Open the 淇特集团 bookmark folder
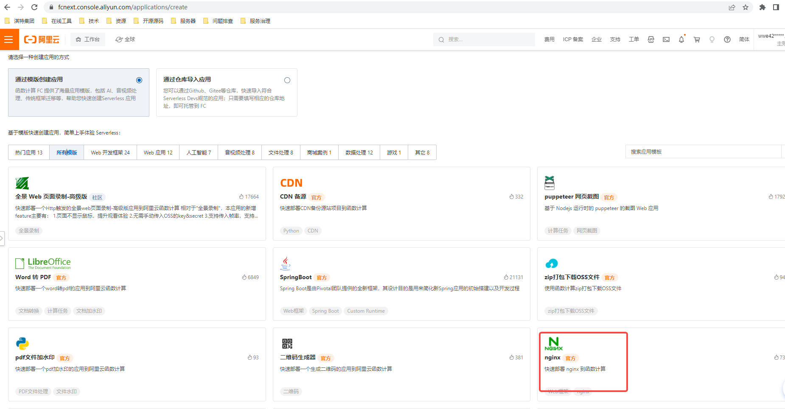Viewport: 785px width, 409px height. [20, 21]
